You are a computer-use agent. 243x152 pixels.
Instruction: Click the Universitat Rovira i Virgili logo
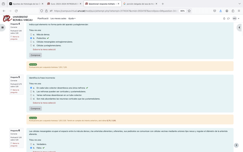click(18, 18)
